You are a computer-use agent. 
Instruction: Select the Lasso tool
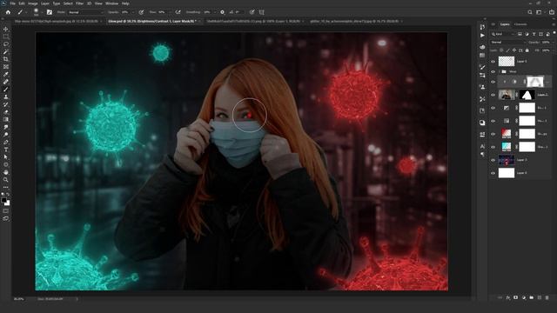click(x=6, y=44)
